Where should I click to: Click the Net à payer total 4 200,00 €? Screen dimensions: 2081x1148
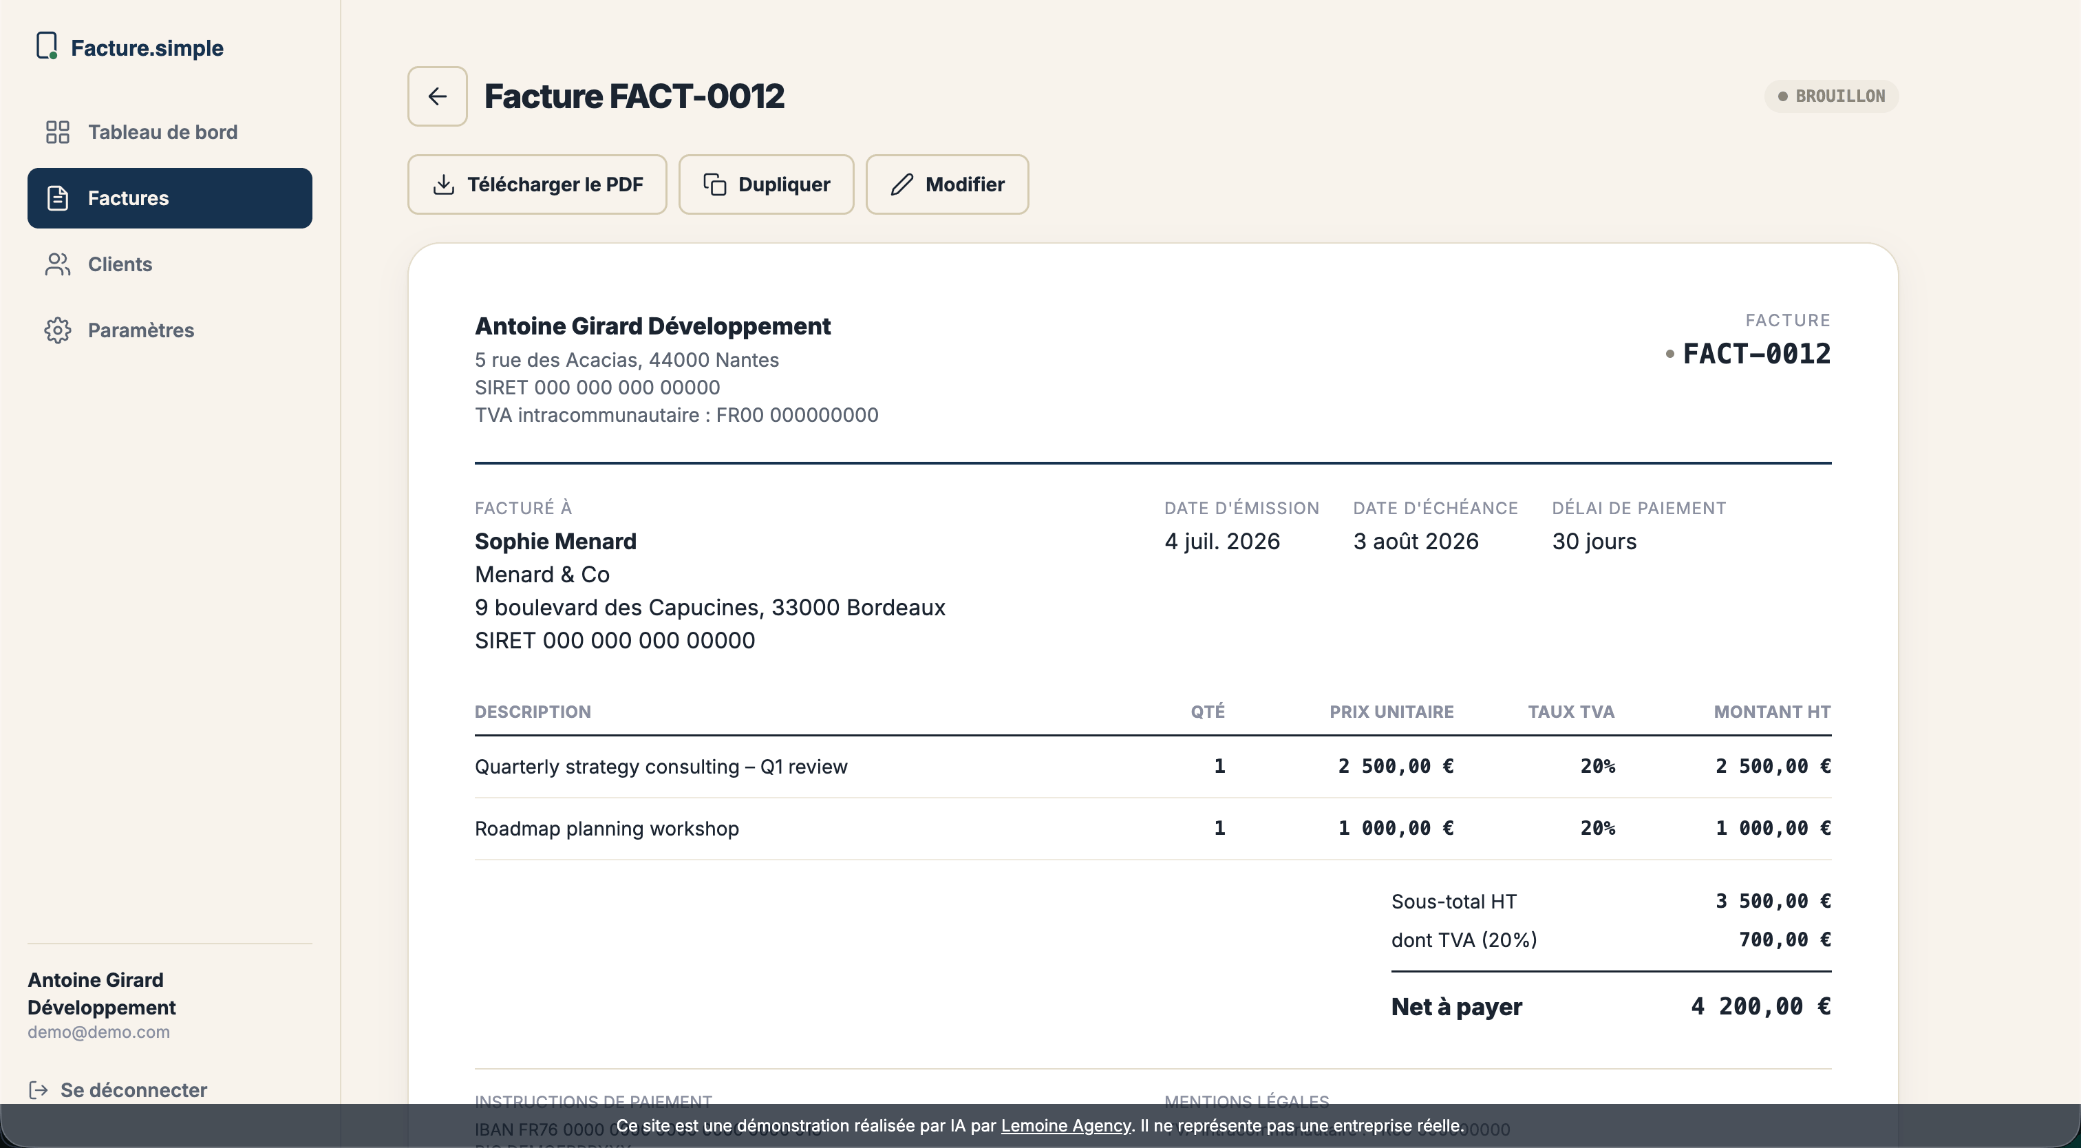1761,1007
